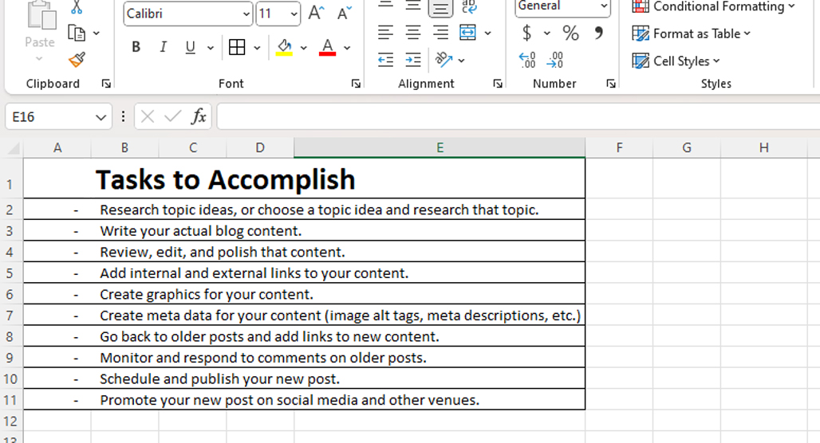
Task: Increase indent
Action: click(413, 60)
